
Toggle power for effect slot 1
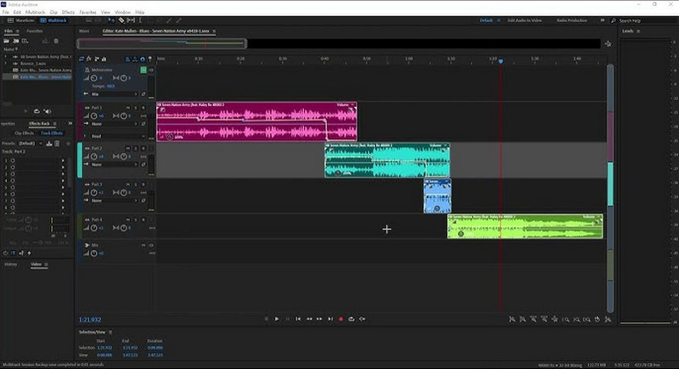(13, 160)
